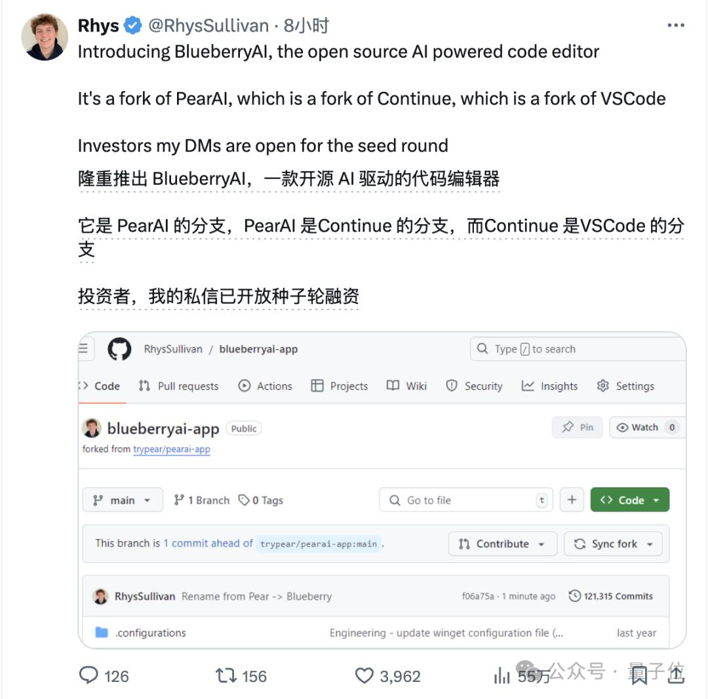
Task: Open the tweet's three-dot more menu
Action: coord(675,26)
